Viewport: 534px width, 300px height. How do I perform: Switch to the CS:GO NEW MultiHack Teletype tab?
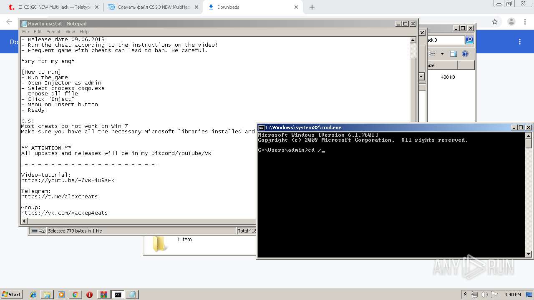(x=54, y=7)
